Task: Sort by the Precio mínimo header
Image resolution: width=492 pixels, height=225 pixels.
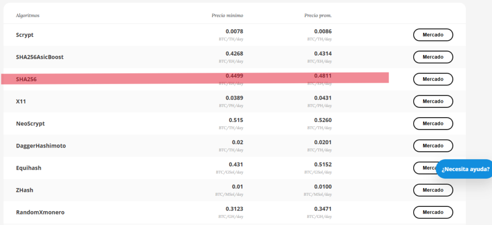Action: coord(227,15)
